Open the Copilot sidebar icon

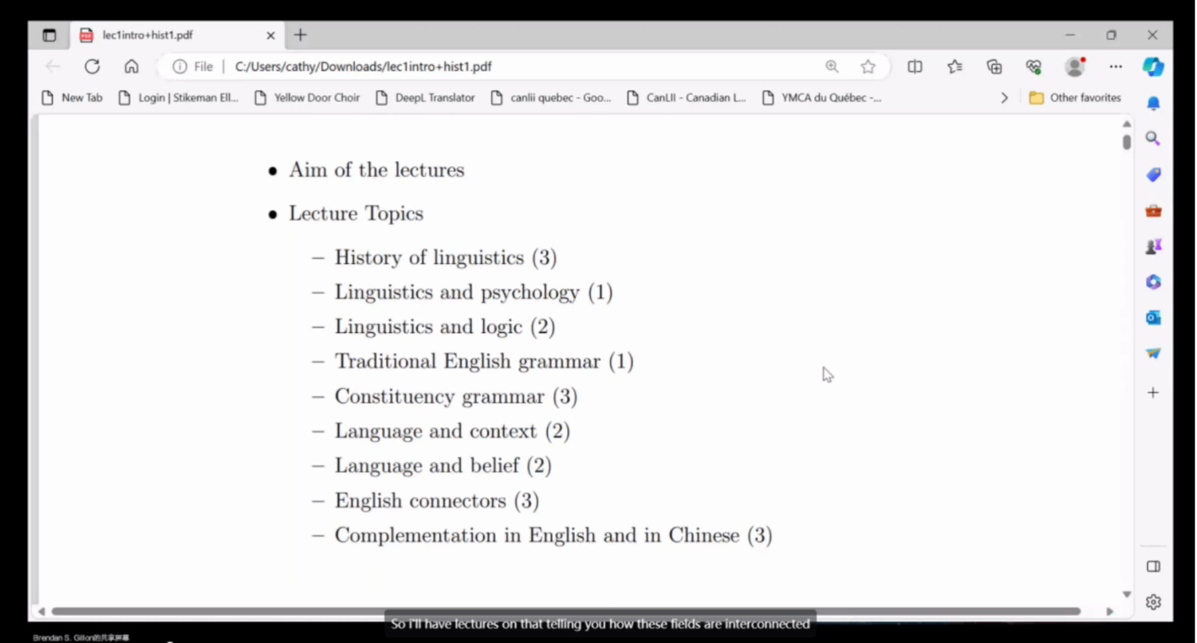click(x=1153, y=67)
